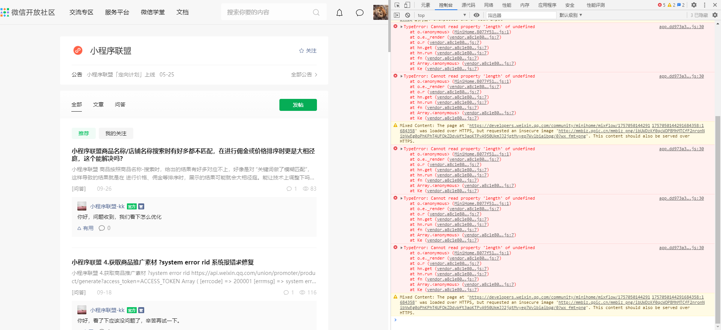
Task: Open the 性能评测 DevTools tab
Action: tap(596, 5)
